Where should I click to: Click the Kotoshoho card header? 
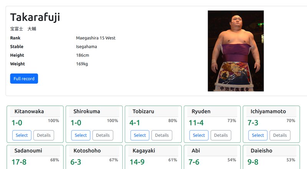coord(94,151)
